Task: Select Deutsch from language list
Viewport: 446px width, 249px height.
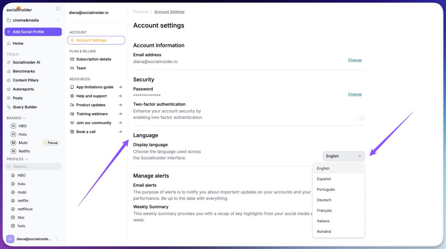Action: pyautogui.click(x=339, y=200)
